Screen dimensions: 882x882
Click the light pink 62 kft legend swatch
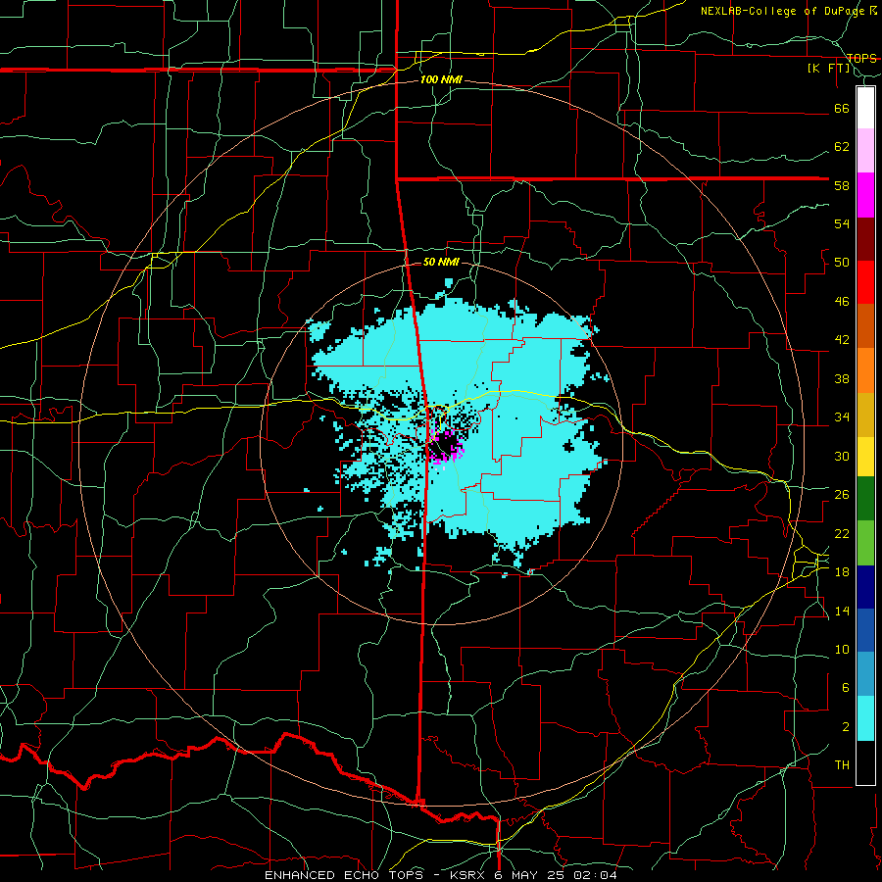865,150
